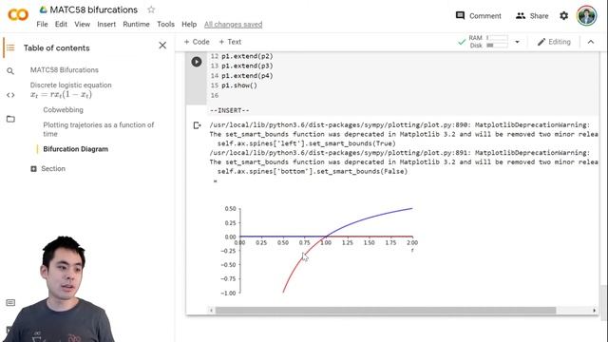Open the Tools menu
The width and height of the screenshot is (608, 342).
(165, 24)
